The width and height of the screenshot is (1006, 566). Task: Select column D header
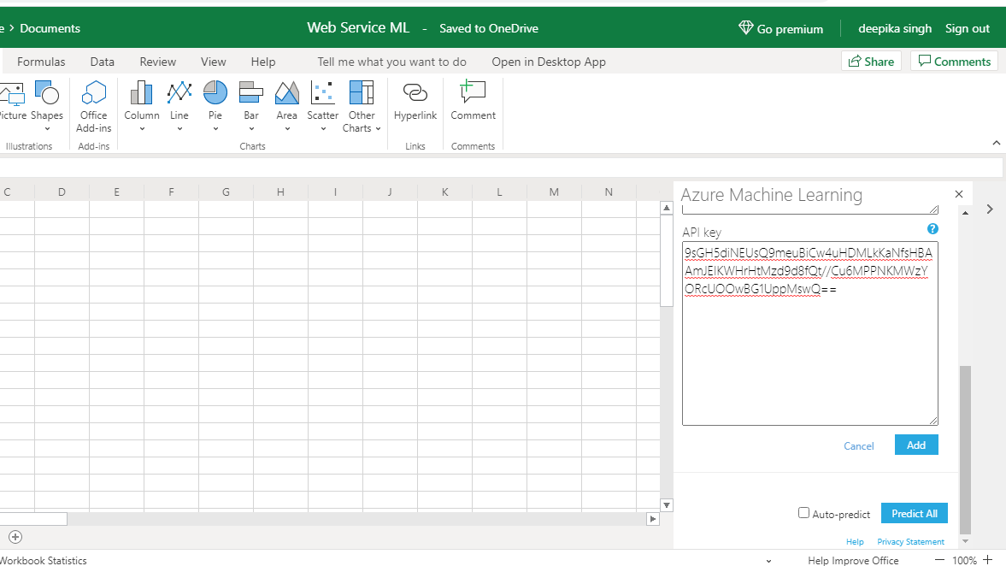tap(62, 192)
